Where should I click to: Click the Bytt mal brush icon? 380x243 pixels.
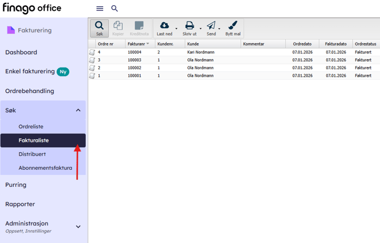coord(233,26)
